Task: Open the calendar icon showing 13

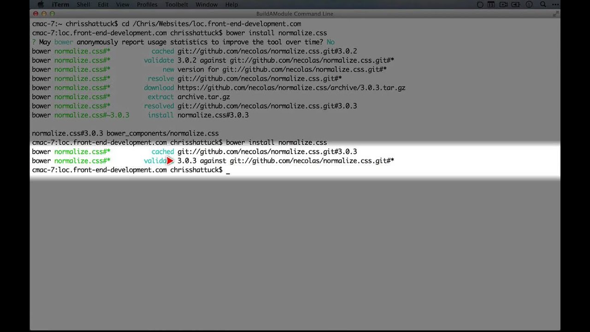Action: tap(491, 5)
